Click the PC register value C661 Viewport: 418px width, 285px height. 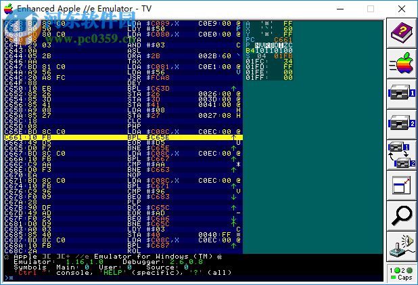click(x=283, y=40)
